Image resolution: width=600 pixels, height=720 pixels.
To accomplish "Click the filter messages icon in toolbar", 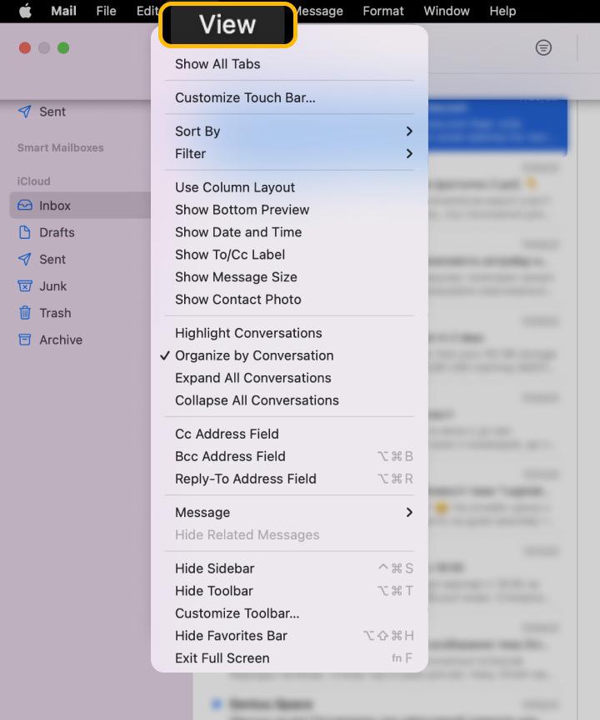I will (543, 47).
